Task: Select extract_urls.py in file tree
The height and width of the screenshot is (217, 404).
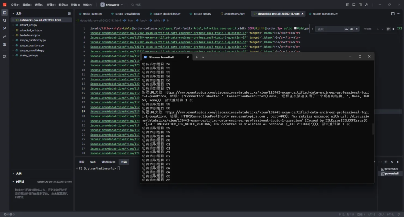Action: [28, 25]
